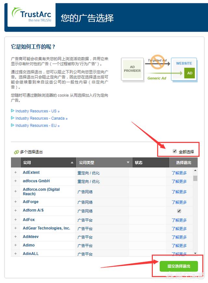The image size is (208, 283).
Task: Expand the AdExtent row with plus icon
Action: (15, 172)
